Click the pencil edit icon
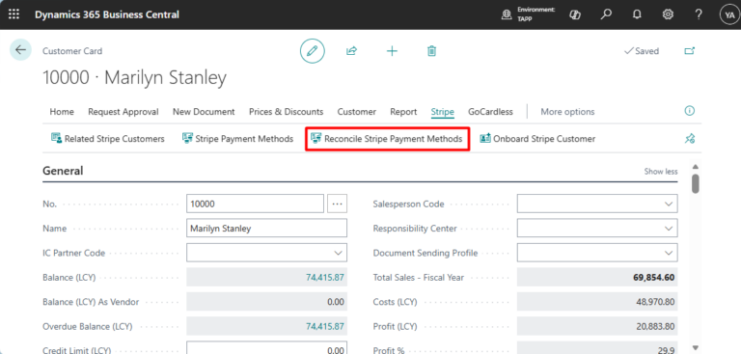741x354 pixels. pos(313,51)
